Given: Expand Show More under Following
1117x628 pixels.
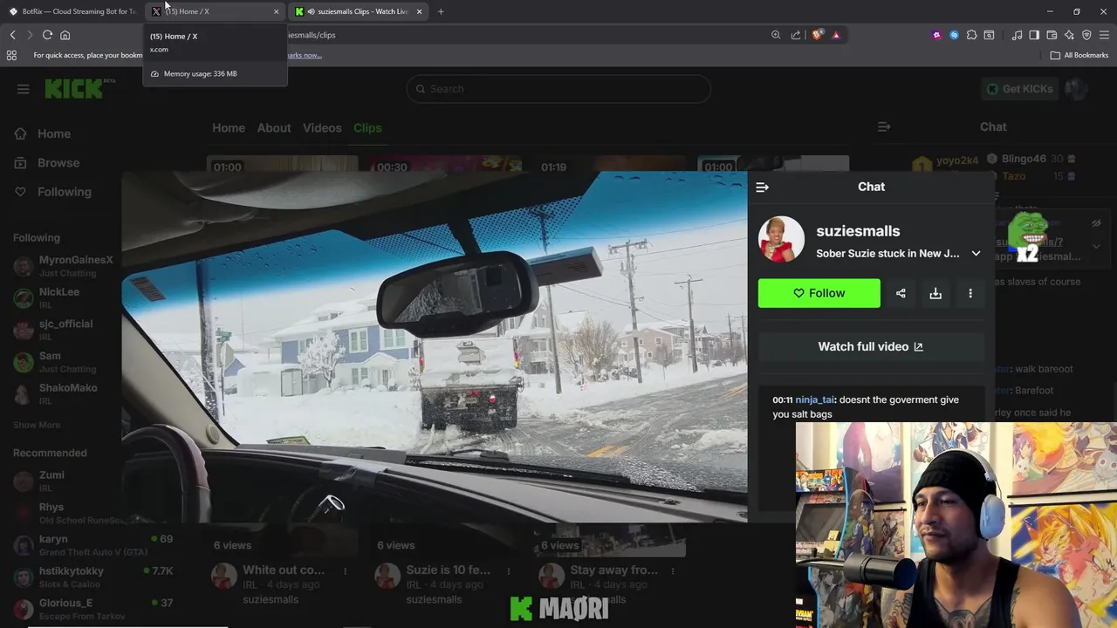Looking at the screenshot, I should point(37,425).
